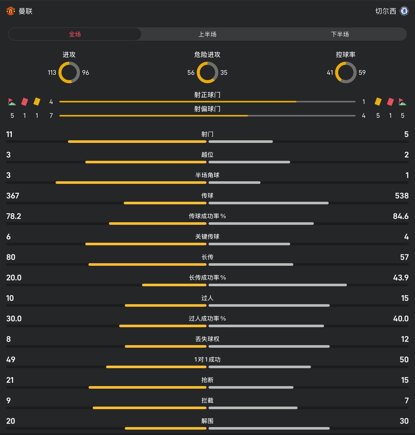Open the 切尔西 team name link

pyautogui.click(x=386, y=11)
